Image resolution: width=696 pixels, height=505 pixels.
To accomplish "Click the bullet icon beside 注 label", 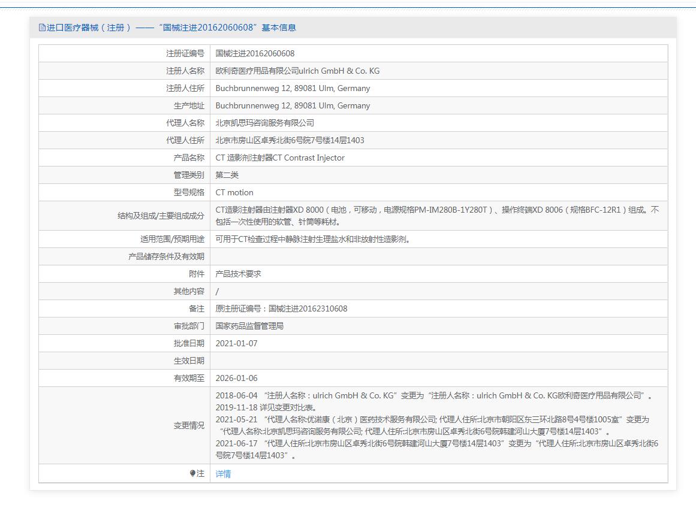I will click(192, 473).
